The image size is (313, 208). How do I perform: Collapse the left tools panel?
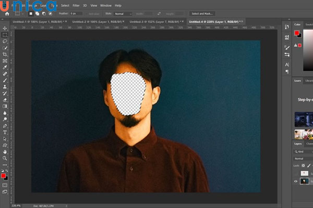click(x=2, y=19)
